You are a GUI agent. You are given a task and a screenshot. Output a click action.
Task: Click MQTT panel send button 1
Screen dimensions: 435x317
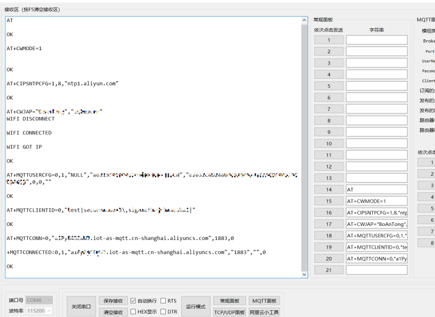427,163
